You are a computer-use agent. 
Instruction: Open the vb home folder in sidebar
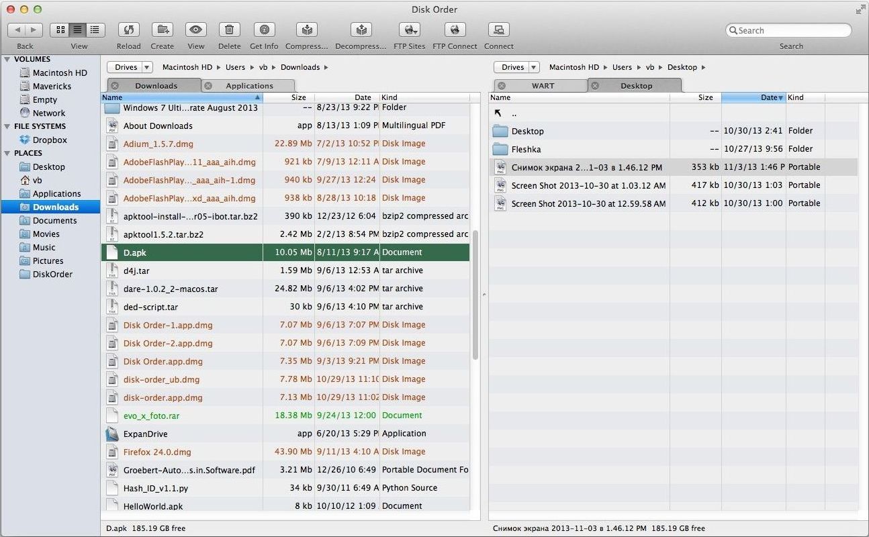(38, 180)
